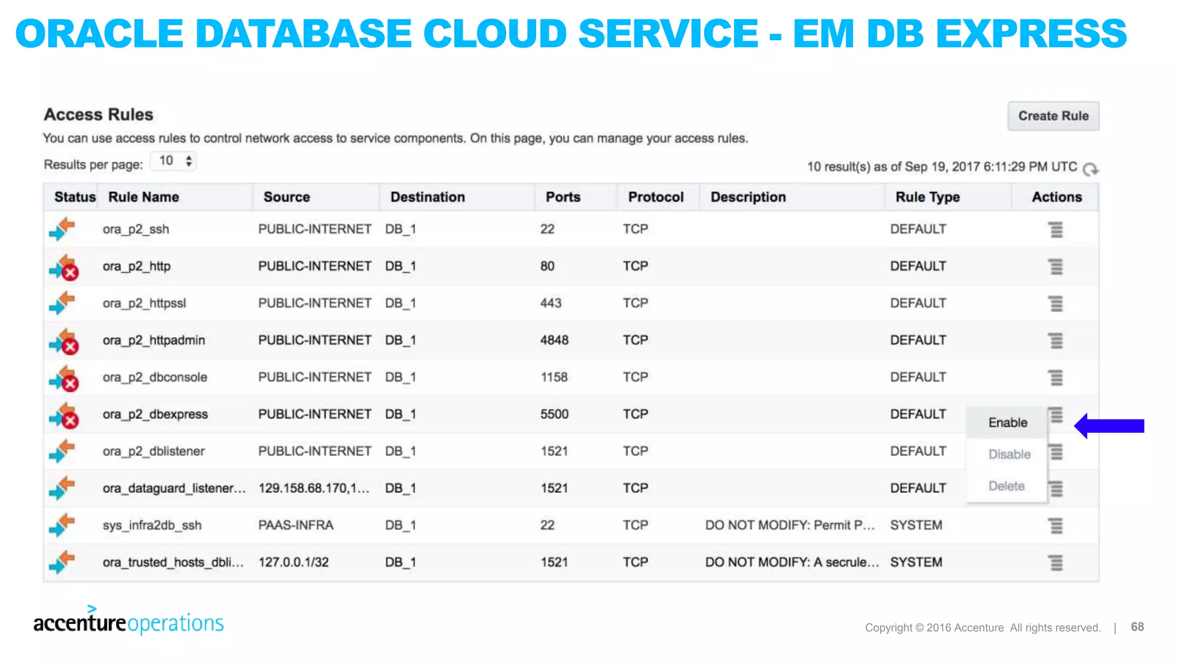
Task: Open actions menu for sys_infra2db_ssh rule
Action: (1055, 525)
